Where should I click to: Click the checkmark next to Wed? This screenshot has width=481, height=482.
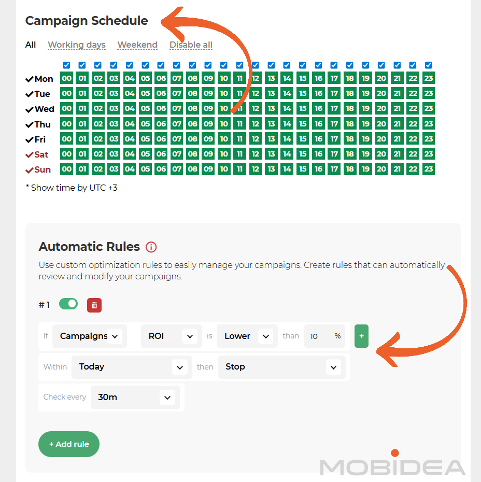click(x=30, y=109)
